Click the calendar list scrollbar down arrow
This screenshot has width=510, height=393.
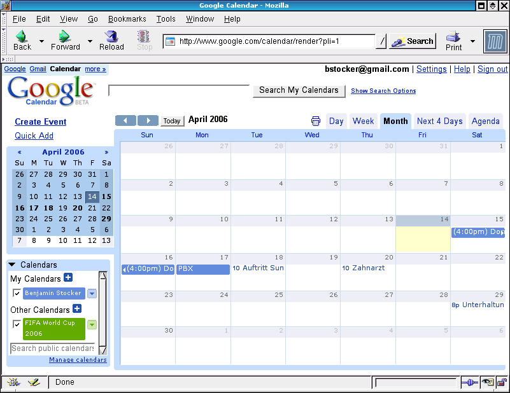coord(103,350)
